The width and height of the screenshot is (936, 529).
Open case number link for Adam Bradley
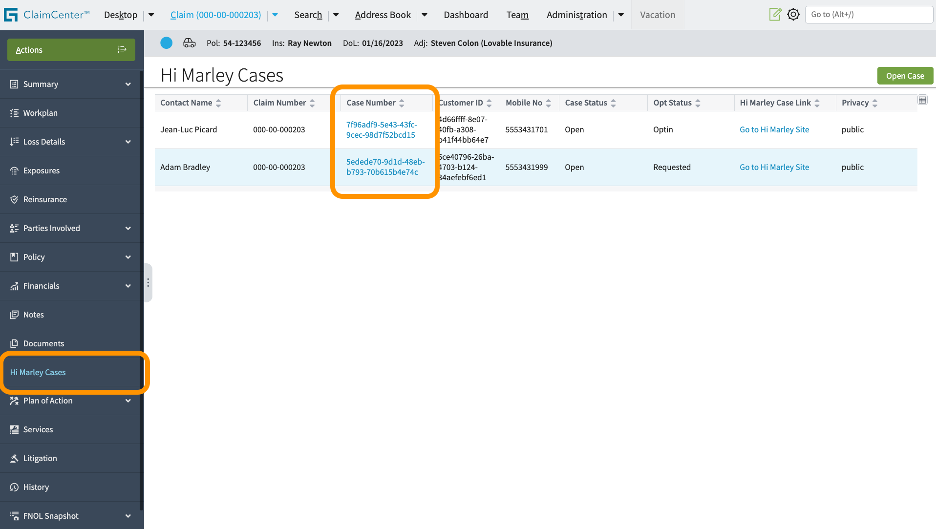[385, 167]
